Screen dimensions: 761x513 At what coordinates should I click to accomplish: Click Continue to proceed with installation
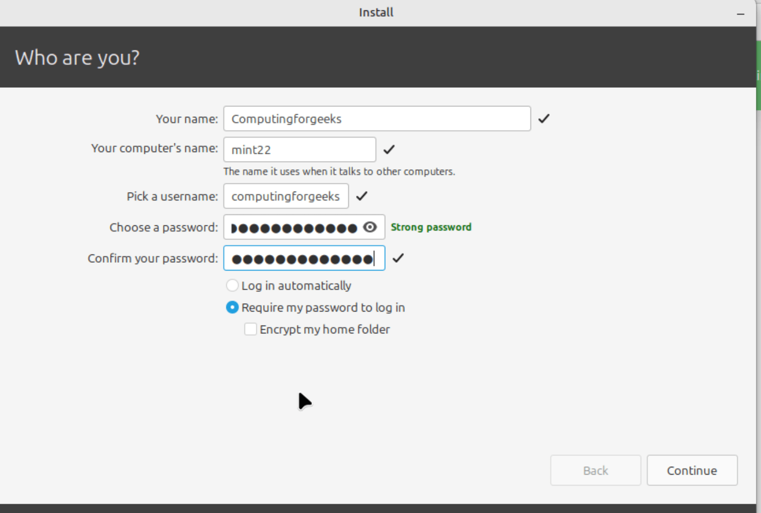(691, 470)
